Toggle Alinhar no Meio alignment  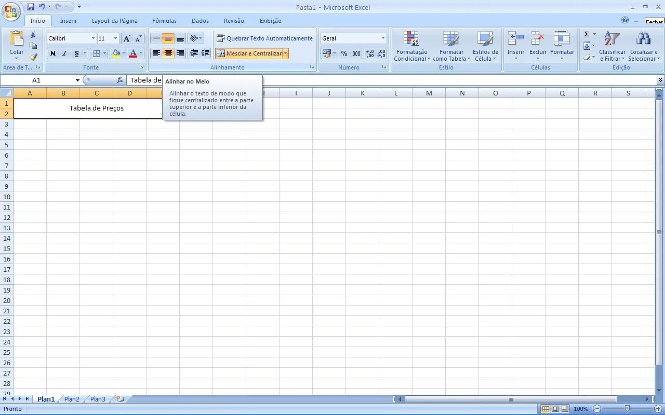point(168,38)
